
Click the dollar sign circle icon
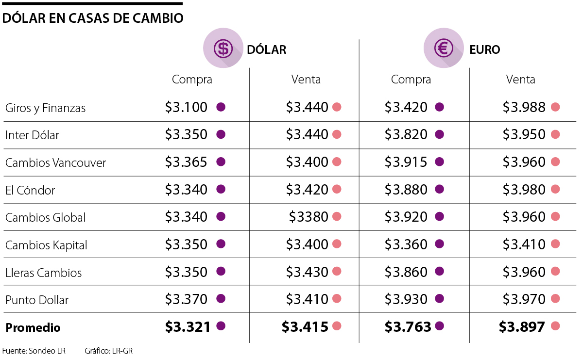[223, 48]
